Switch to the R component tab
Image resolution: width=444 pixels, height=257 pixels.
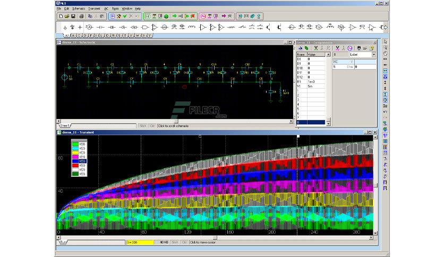click(x=113, y=36)
